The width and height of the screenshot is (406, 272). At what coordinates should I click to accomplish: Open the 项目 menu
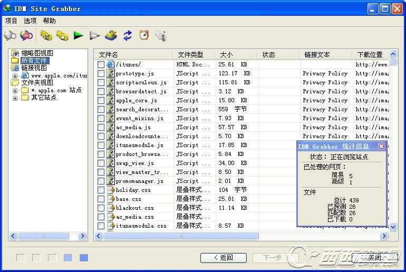11,21
